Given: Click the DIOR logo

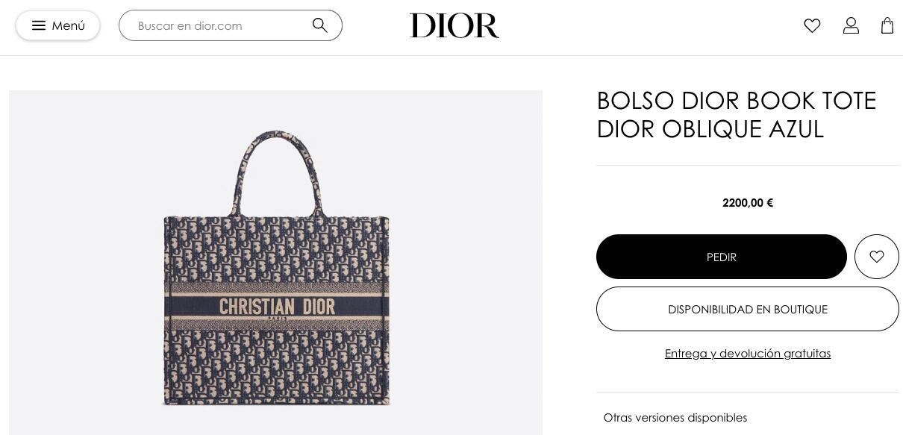Looking at the screenshot, I should pos(454,26).
